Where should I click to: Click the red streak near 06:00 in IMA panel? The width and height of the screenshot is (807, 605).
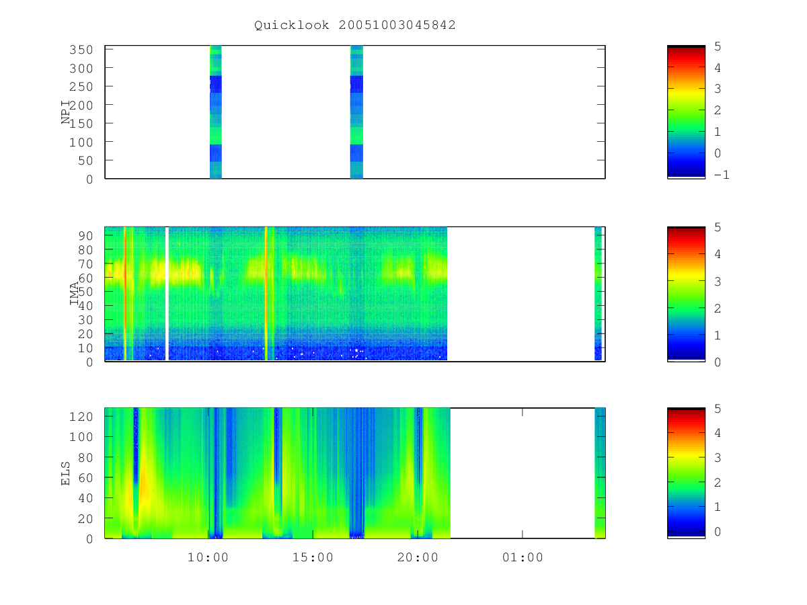coord(125,294)
